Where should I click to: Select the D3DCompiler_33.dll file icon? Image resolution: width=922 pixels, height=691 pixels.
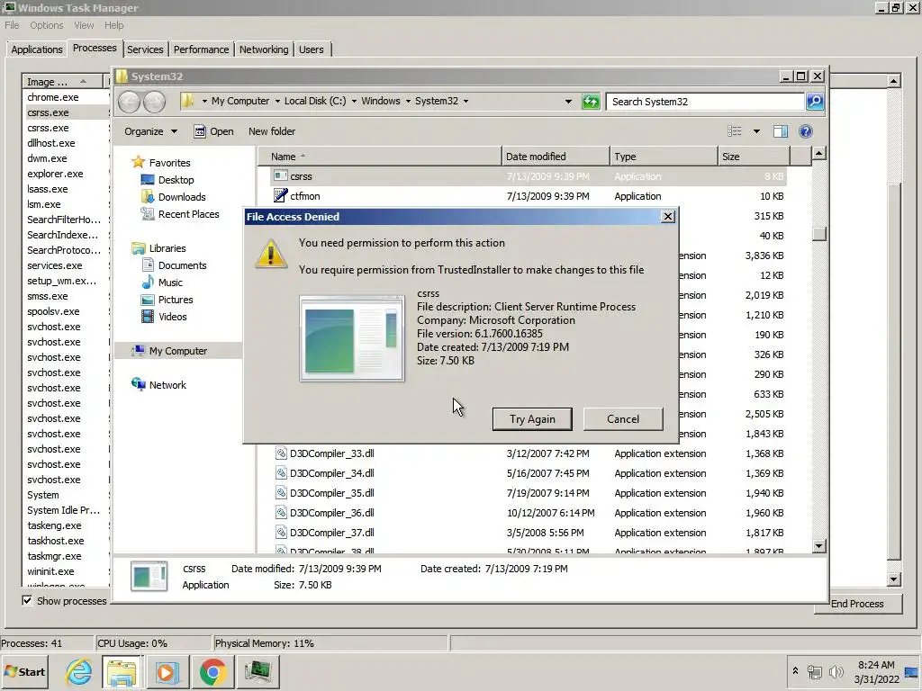pos(281,453)
